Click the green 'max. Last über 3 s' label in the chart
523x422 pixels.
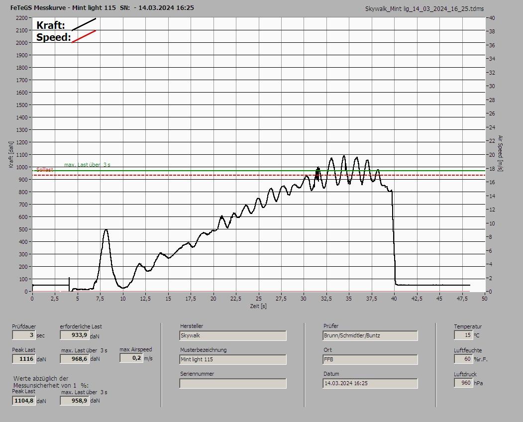click(87, 165)
